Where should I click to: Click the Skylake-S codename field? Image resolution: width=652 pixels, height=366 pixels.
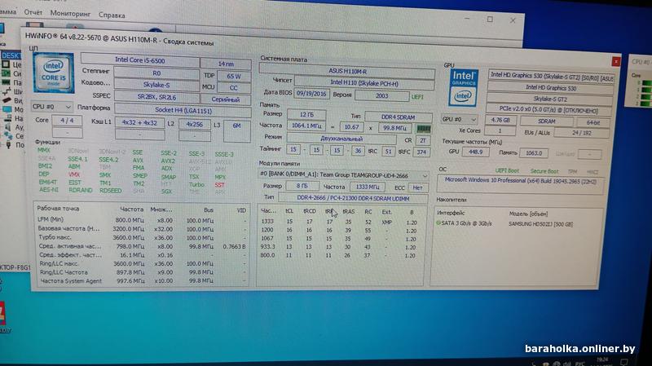(156, 85)
